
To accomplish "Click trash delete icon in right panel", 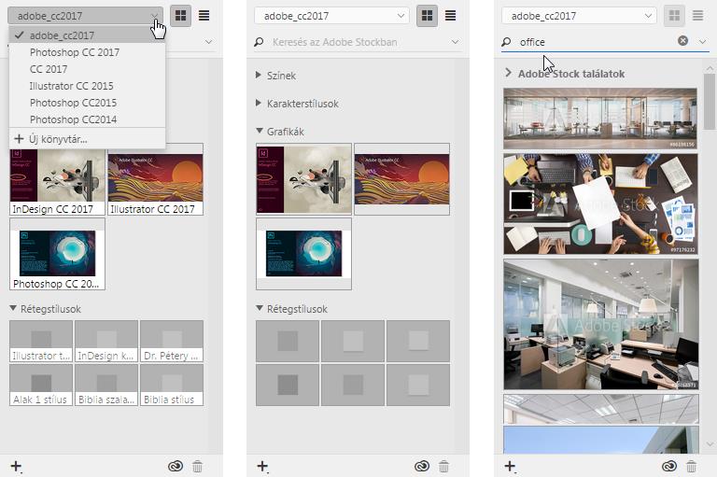I will click(x=691, y=467).
